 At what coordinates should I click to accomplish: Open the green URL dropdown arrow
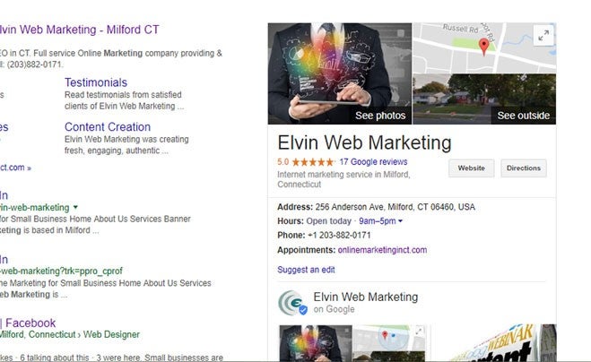pos(75,207)
